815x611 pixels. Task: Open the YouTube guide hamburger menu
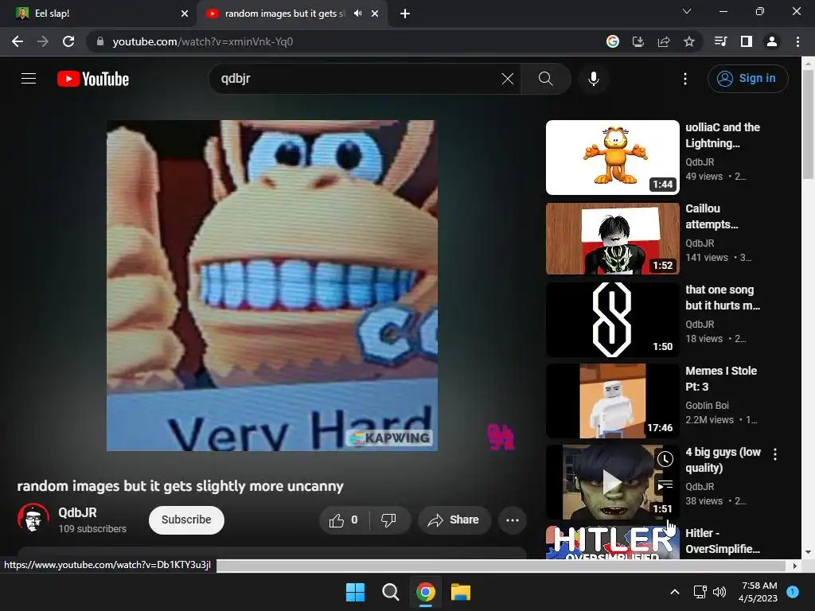[29, 79]
